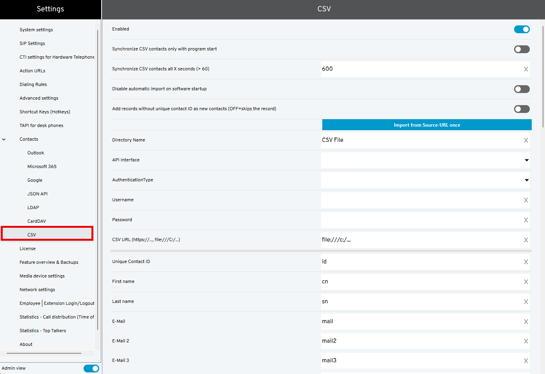Viewport: 545px width, 374px height.
Task: Toggle the CSV Enabled switch off
Action: 522,29
